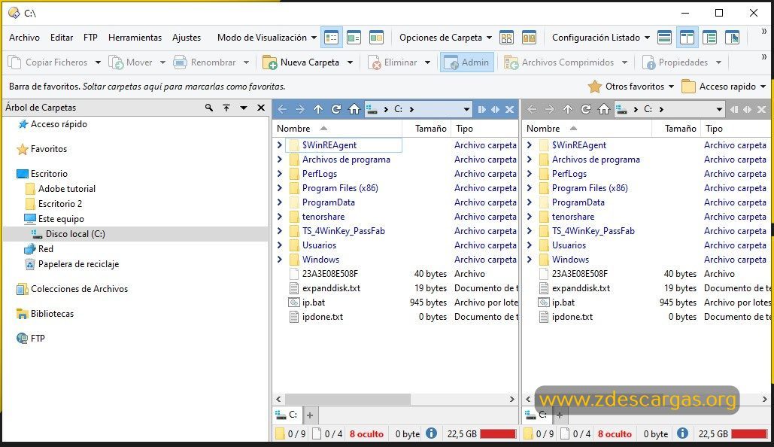Open Configuración Listado dropdown
The height and width of the screenshot is (447, 774).
[601, 38]
